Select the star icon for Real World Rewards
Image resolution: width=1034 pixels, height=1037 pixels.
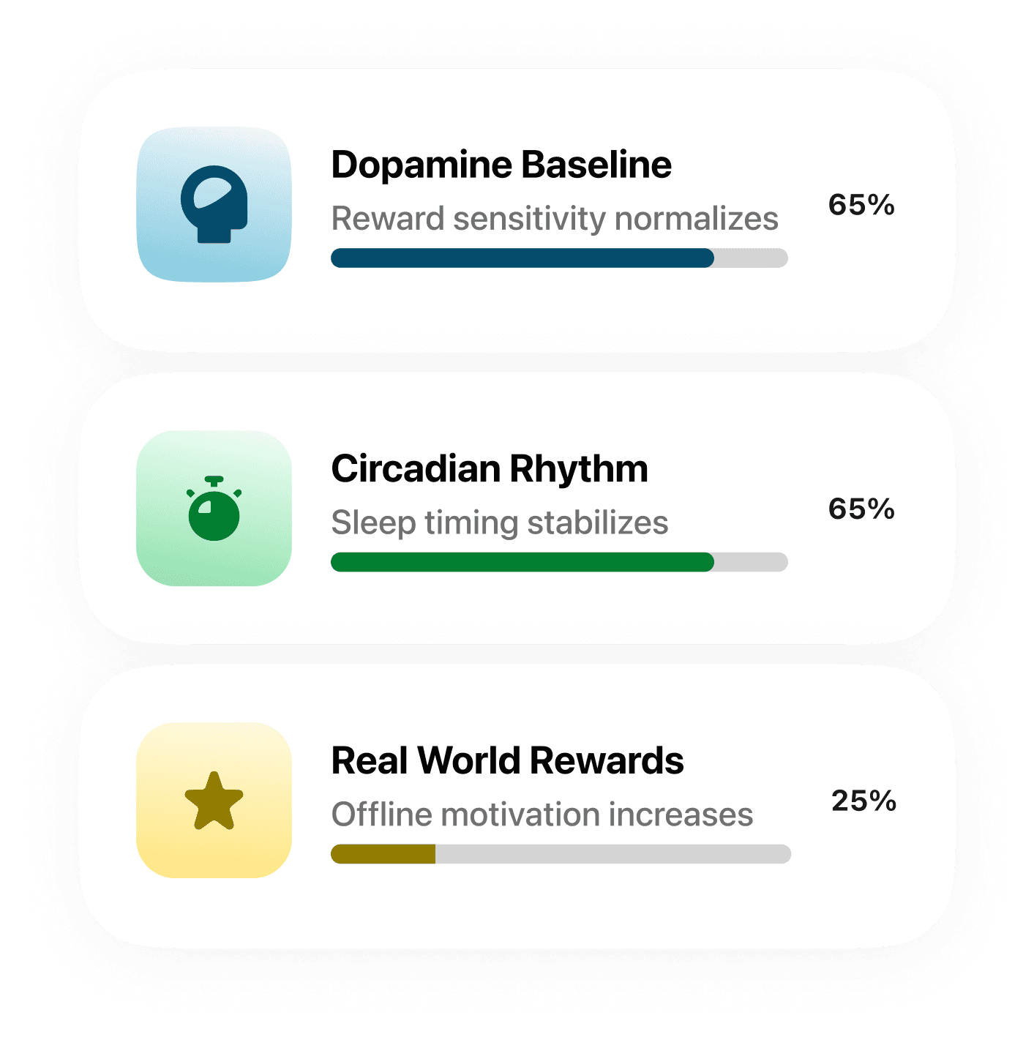point(214,801)
